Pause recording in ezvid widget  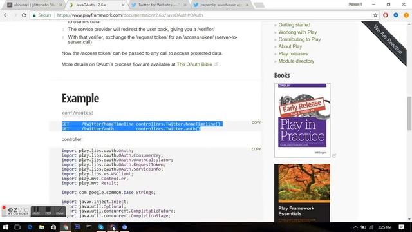coord(36,211)
